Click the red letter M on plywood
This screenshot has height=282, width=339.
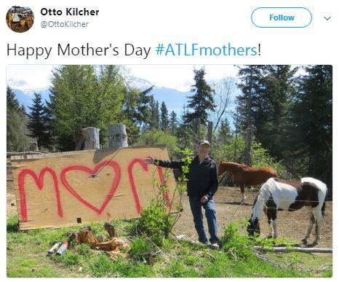click(39, 193)
